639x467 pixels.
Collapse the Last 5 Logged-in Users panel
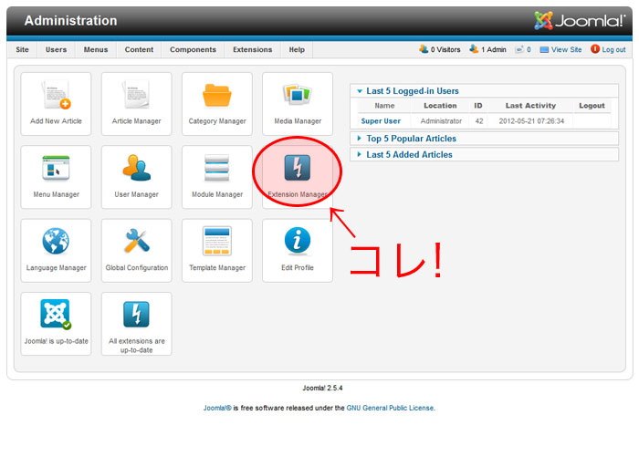412,91
